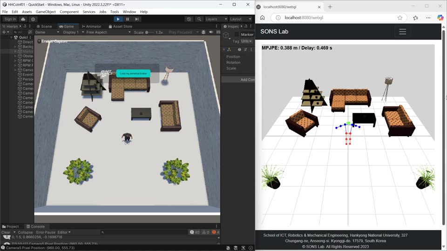
Task: Open the GameObject menu
Action: coord(46,12)
